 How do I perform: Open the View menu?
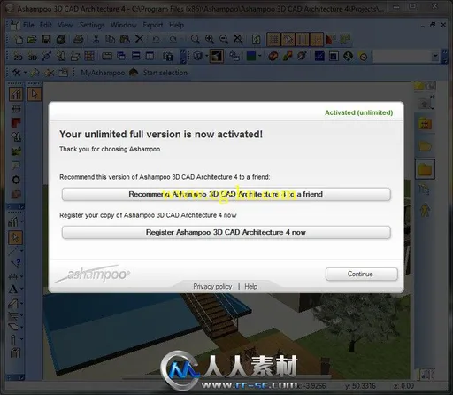(x=65, y=25)
